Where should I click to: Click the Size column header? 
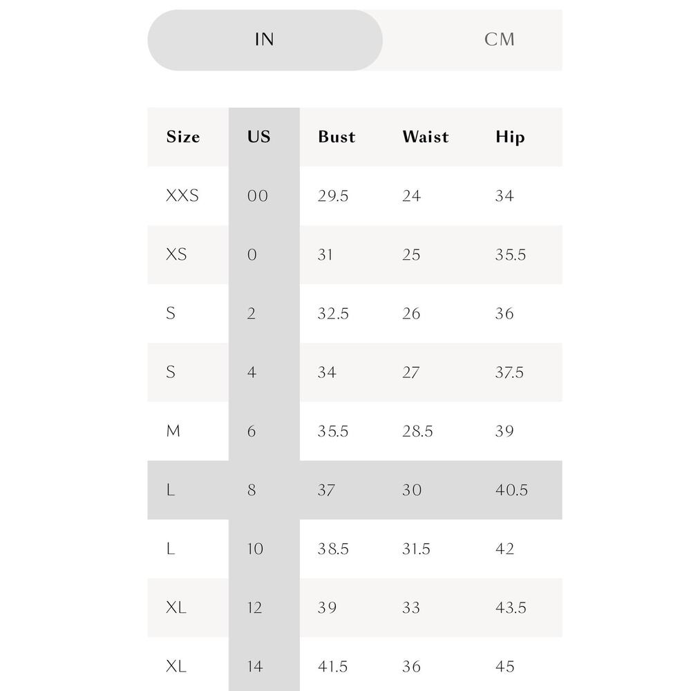coord(183,137)
